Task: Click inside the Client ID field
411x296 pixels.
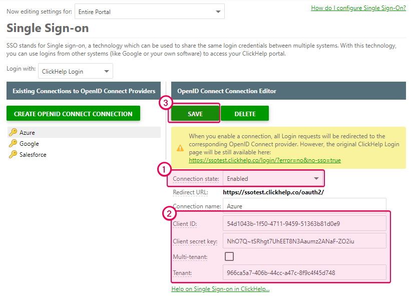Action: point(304,222)
